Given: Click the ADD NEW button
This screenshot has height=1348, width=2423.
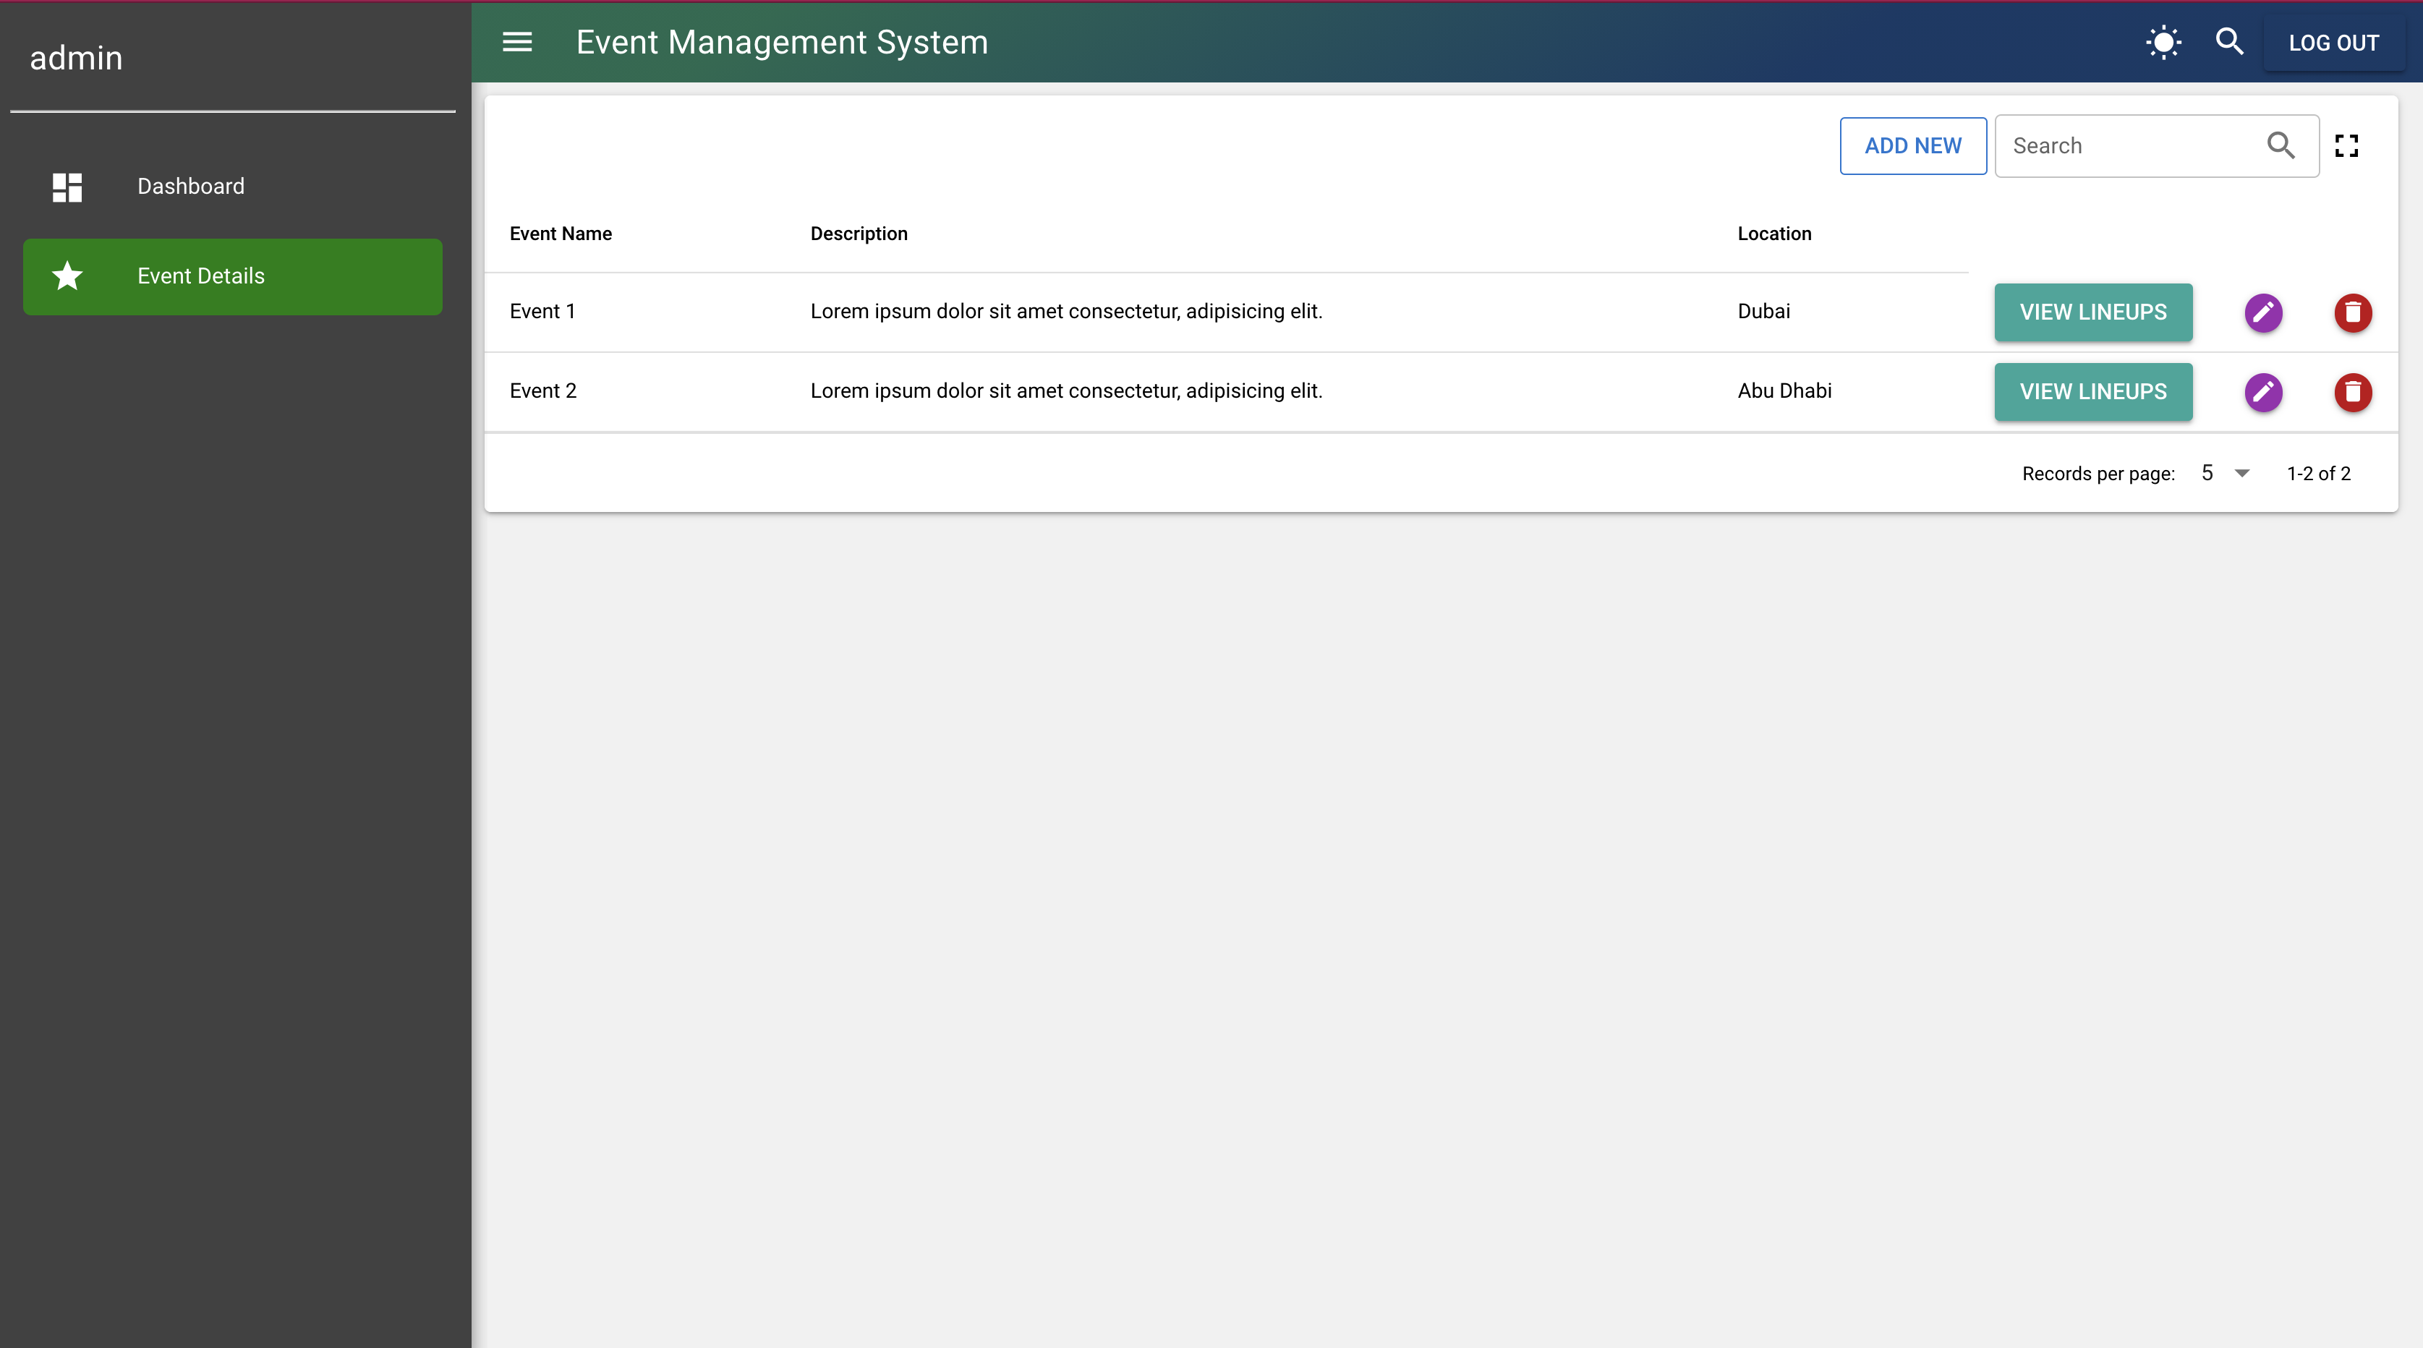Looking at the screenshot, I should point(1913,146).
